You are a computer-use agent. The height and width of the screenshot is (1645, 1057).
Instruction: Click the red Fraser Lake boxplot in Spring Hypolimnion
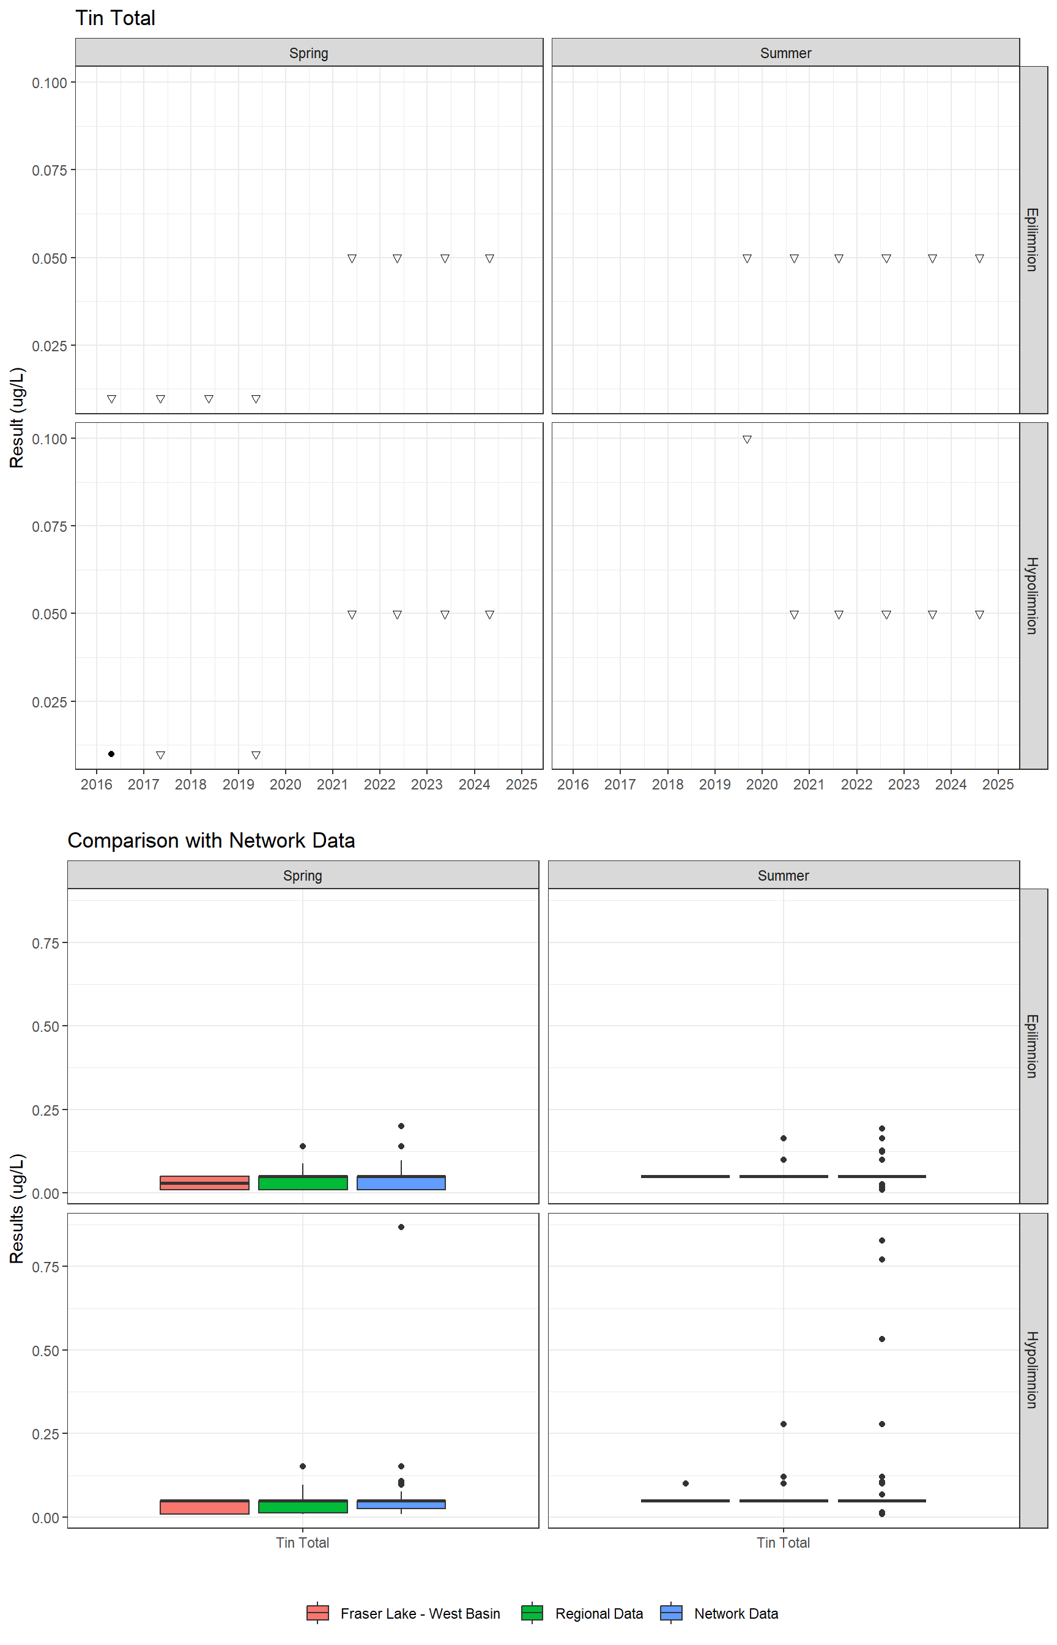[x=204, y=1506]
